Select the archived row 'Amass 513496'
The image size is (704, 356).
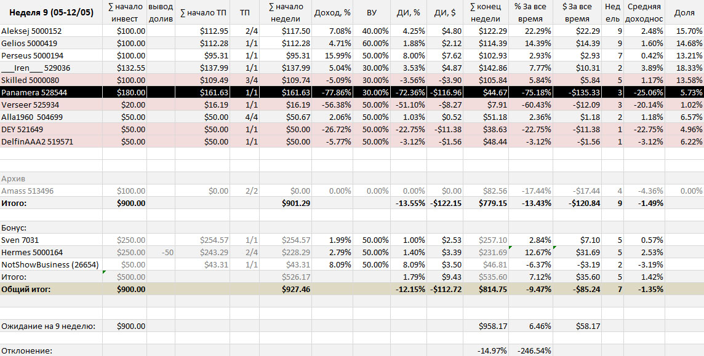pyautogui.click(x=51, y=191)
